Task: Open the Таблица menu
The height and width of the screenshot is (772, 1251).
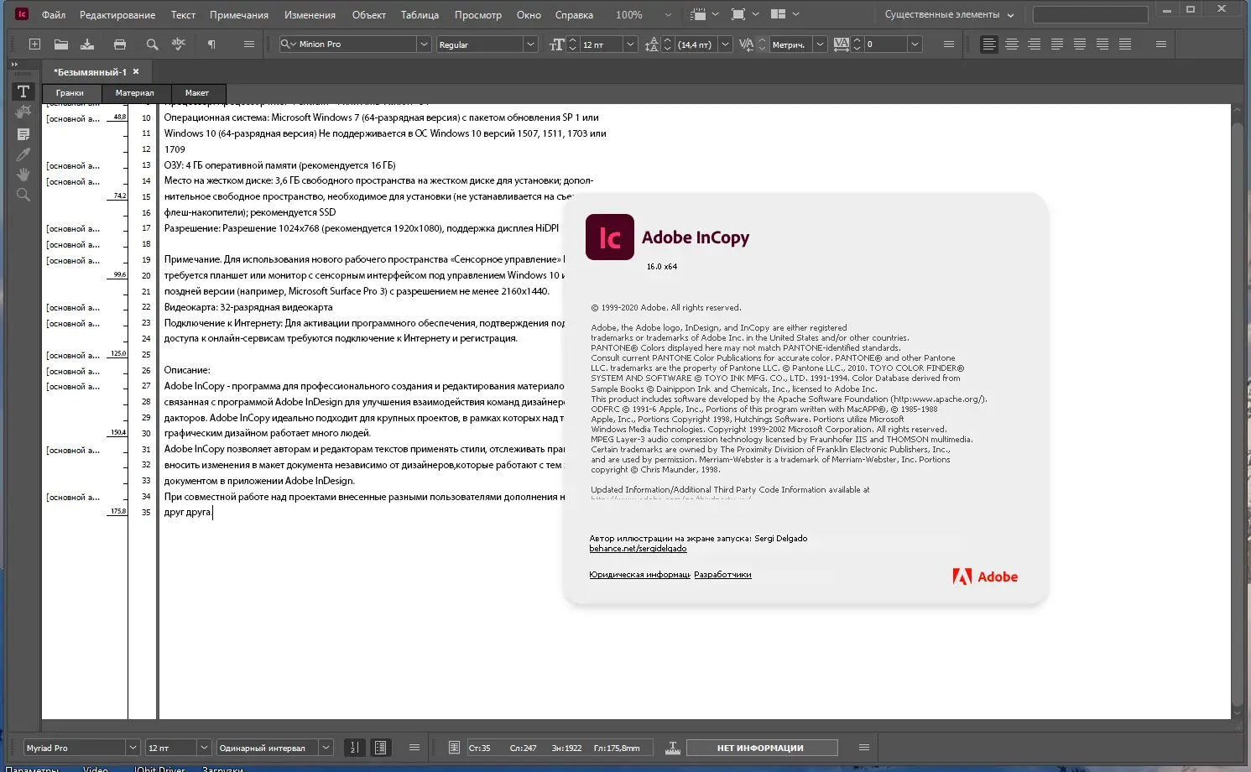Action: (x=420, y=14)
